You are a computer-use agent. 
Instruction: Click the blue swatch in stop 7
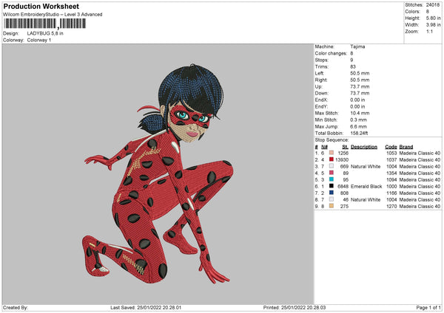click(332, 193)
